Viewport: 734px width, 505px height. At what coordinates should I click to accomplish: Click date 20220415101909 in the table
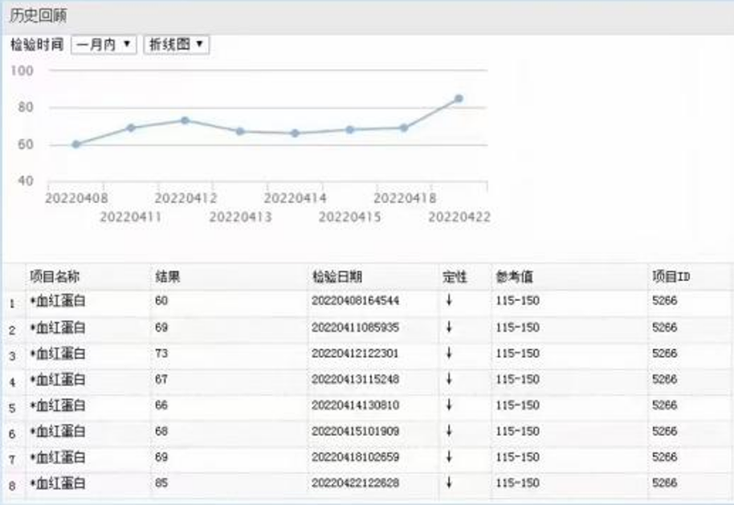pos(355,431)
